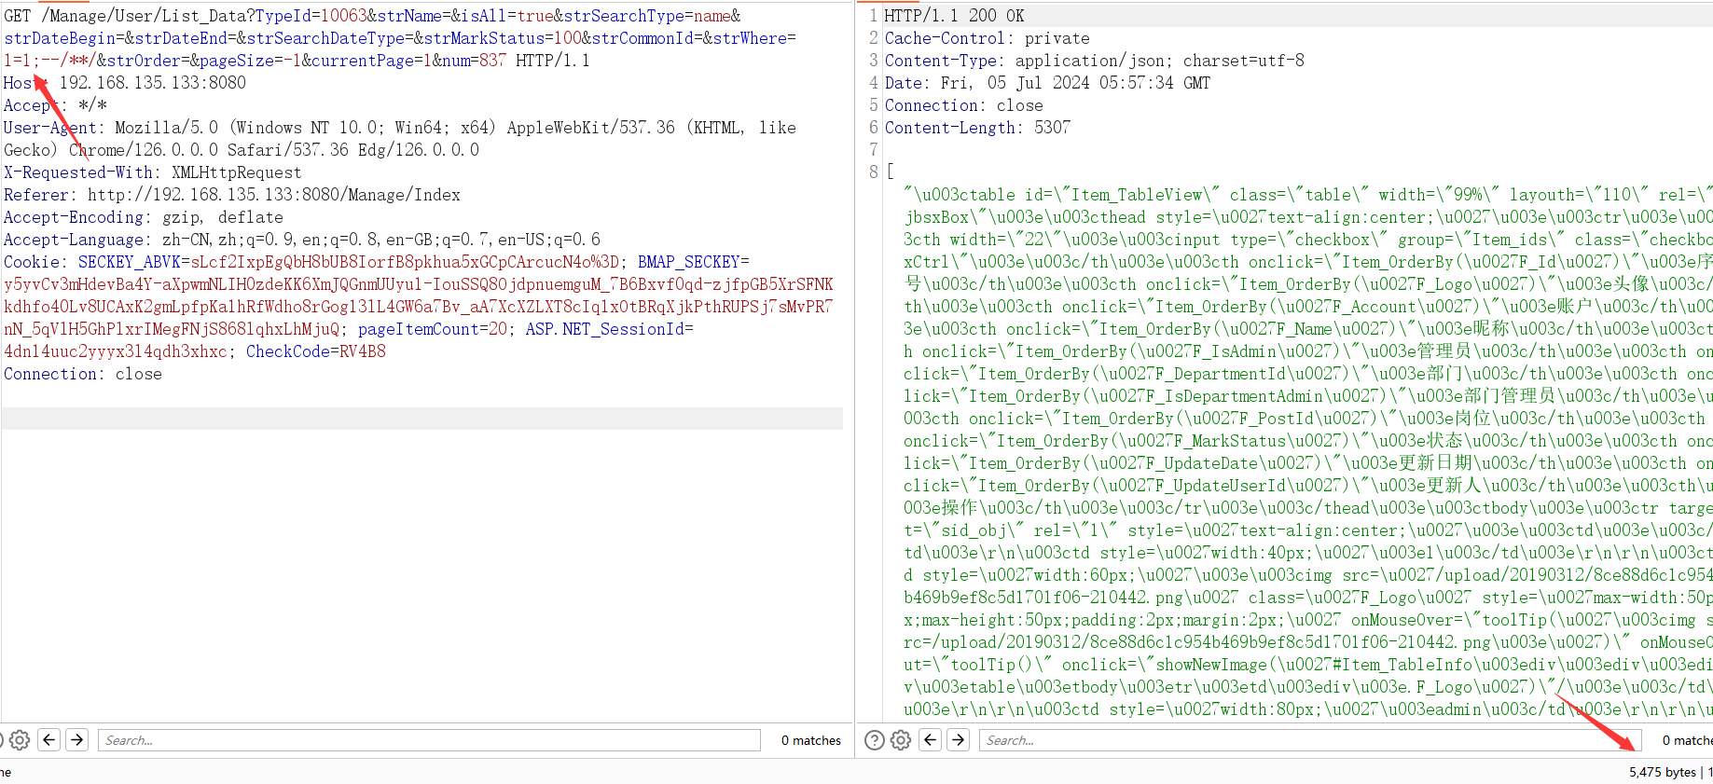
Task: Click the Cookie header name in request
Action: point(32,262)
